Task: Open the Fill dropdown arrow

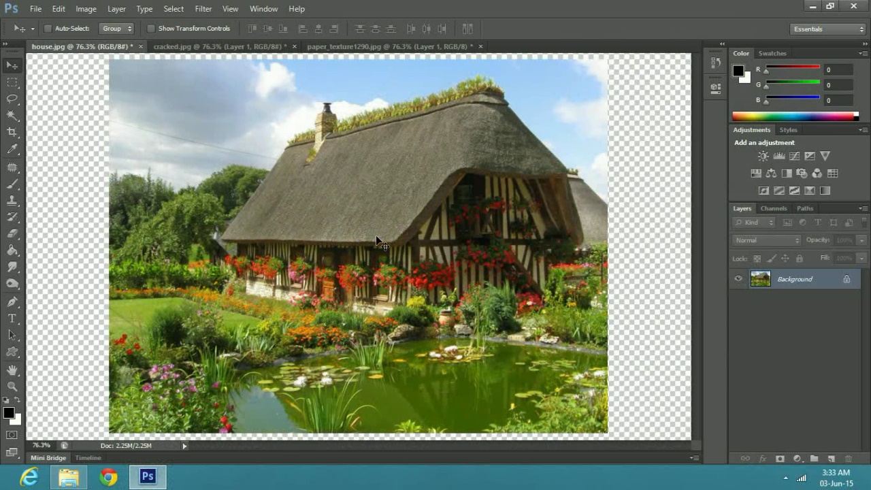Action: click(x=861, y=259)
